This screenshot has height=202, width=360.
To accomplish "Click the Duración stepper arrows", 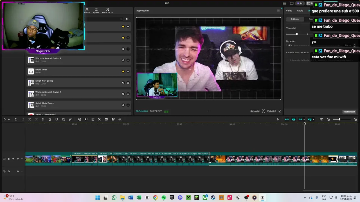I will (354, 45).
